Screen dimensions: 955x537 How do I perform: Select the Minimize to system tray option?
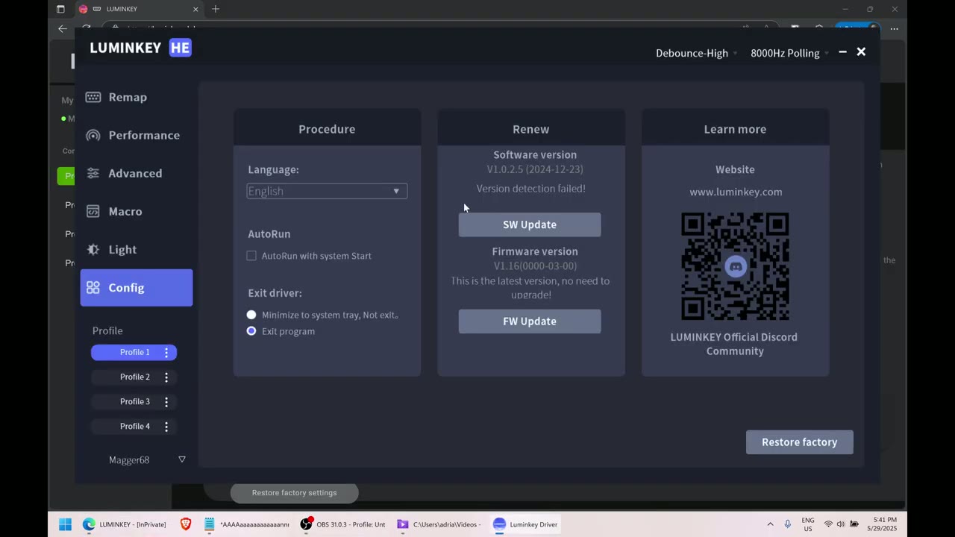pos(251,315)
